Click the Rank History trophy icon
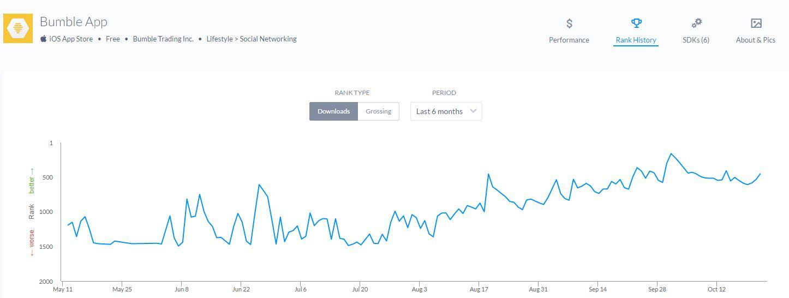The height and width of the screenshot is (298, 789). tap(636, 23)
